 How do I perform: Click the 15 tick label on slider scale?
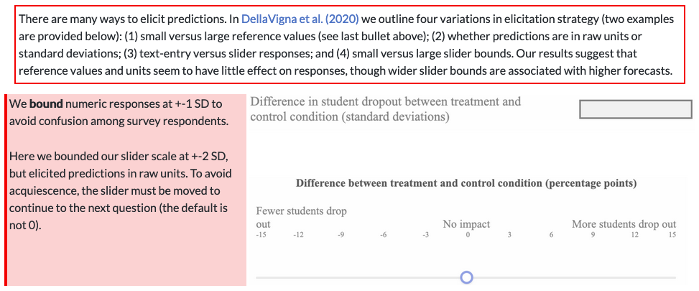(672, 235)
